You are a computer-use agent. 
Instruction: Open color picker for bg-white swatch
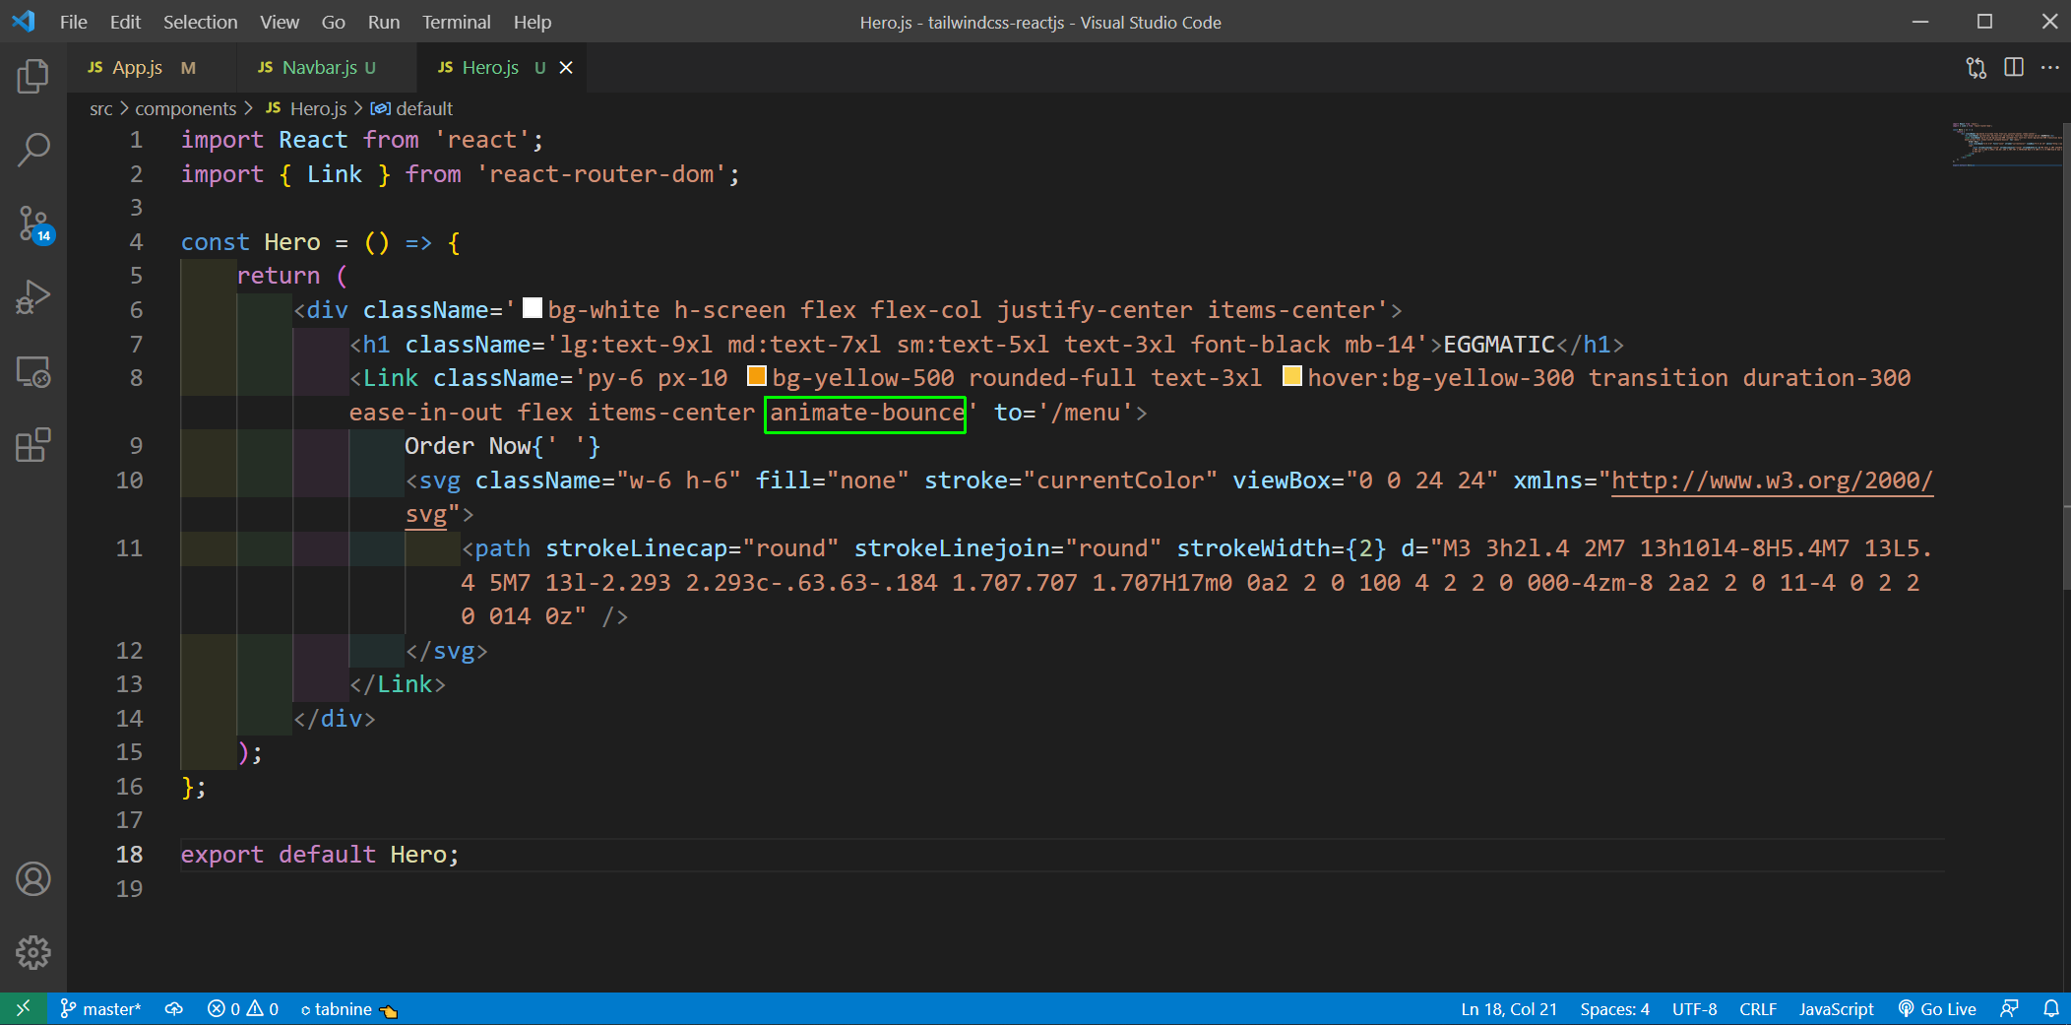(533, 309)
